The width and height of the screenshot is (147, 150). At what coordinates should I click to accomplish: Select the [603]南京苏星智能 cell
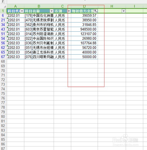tap(39, 29)
